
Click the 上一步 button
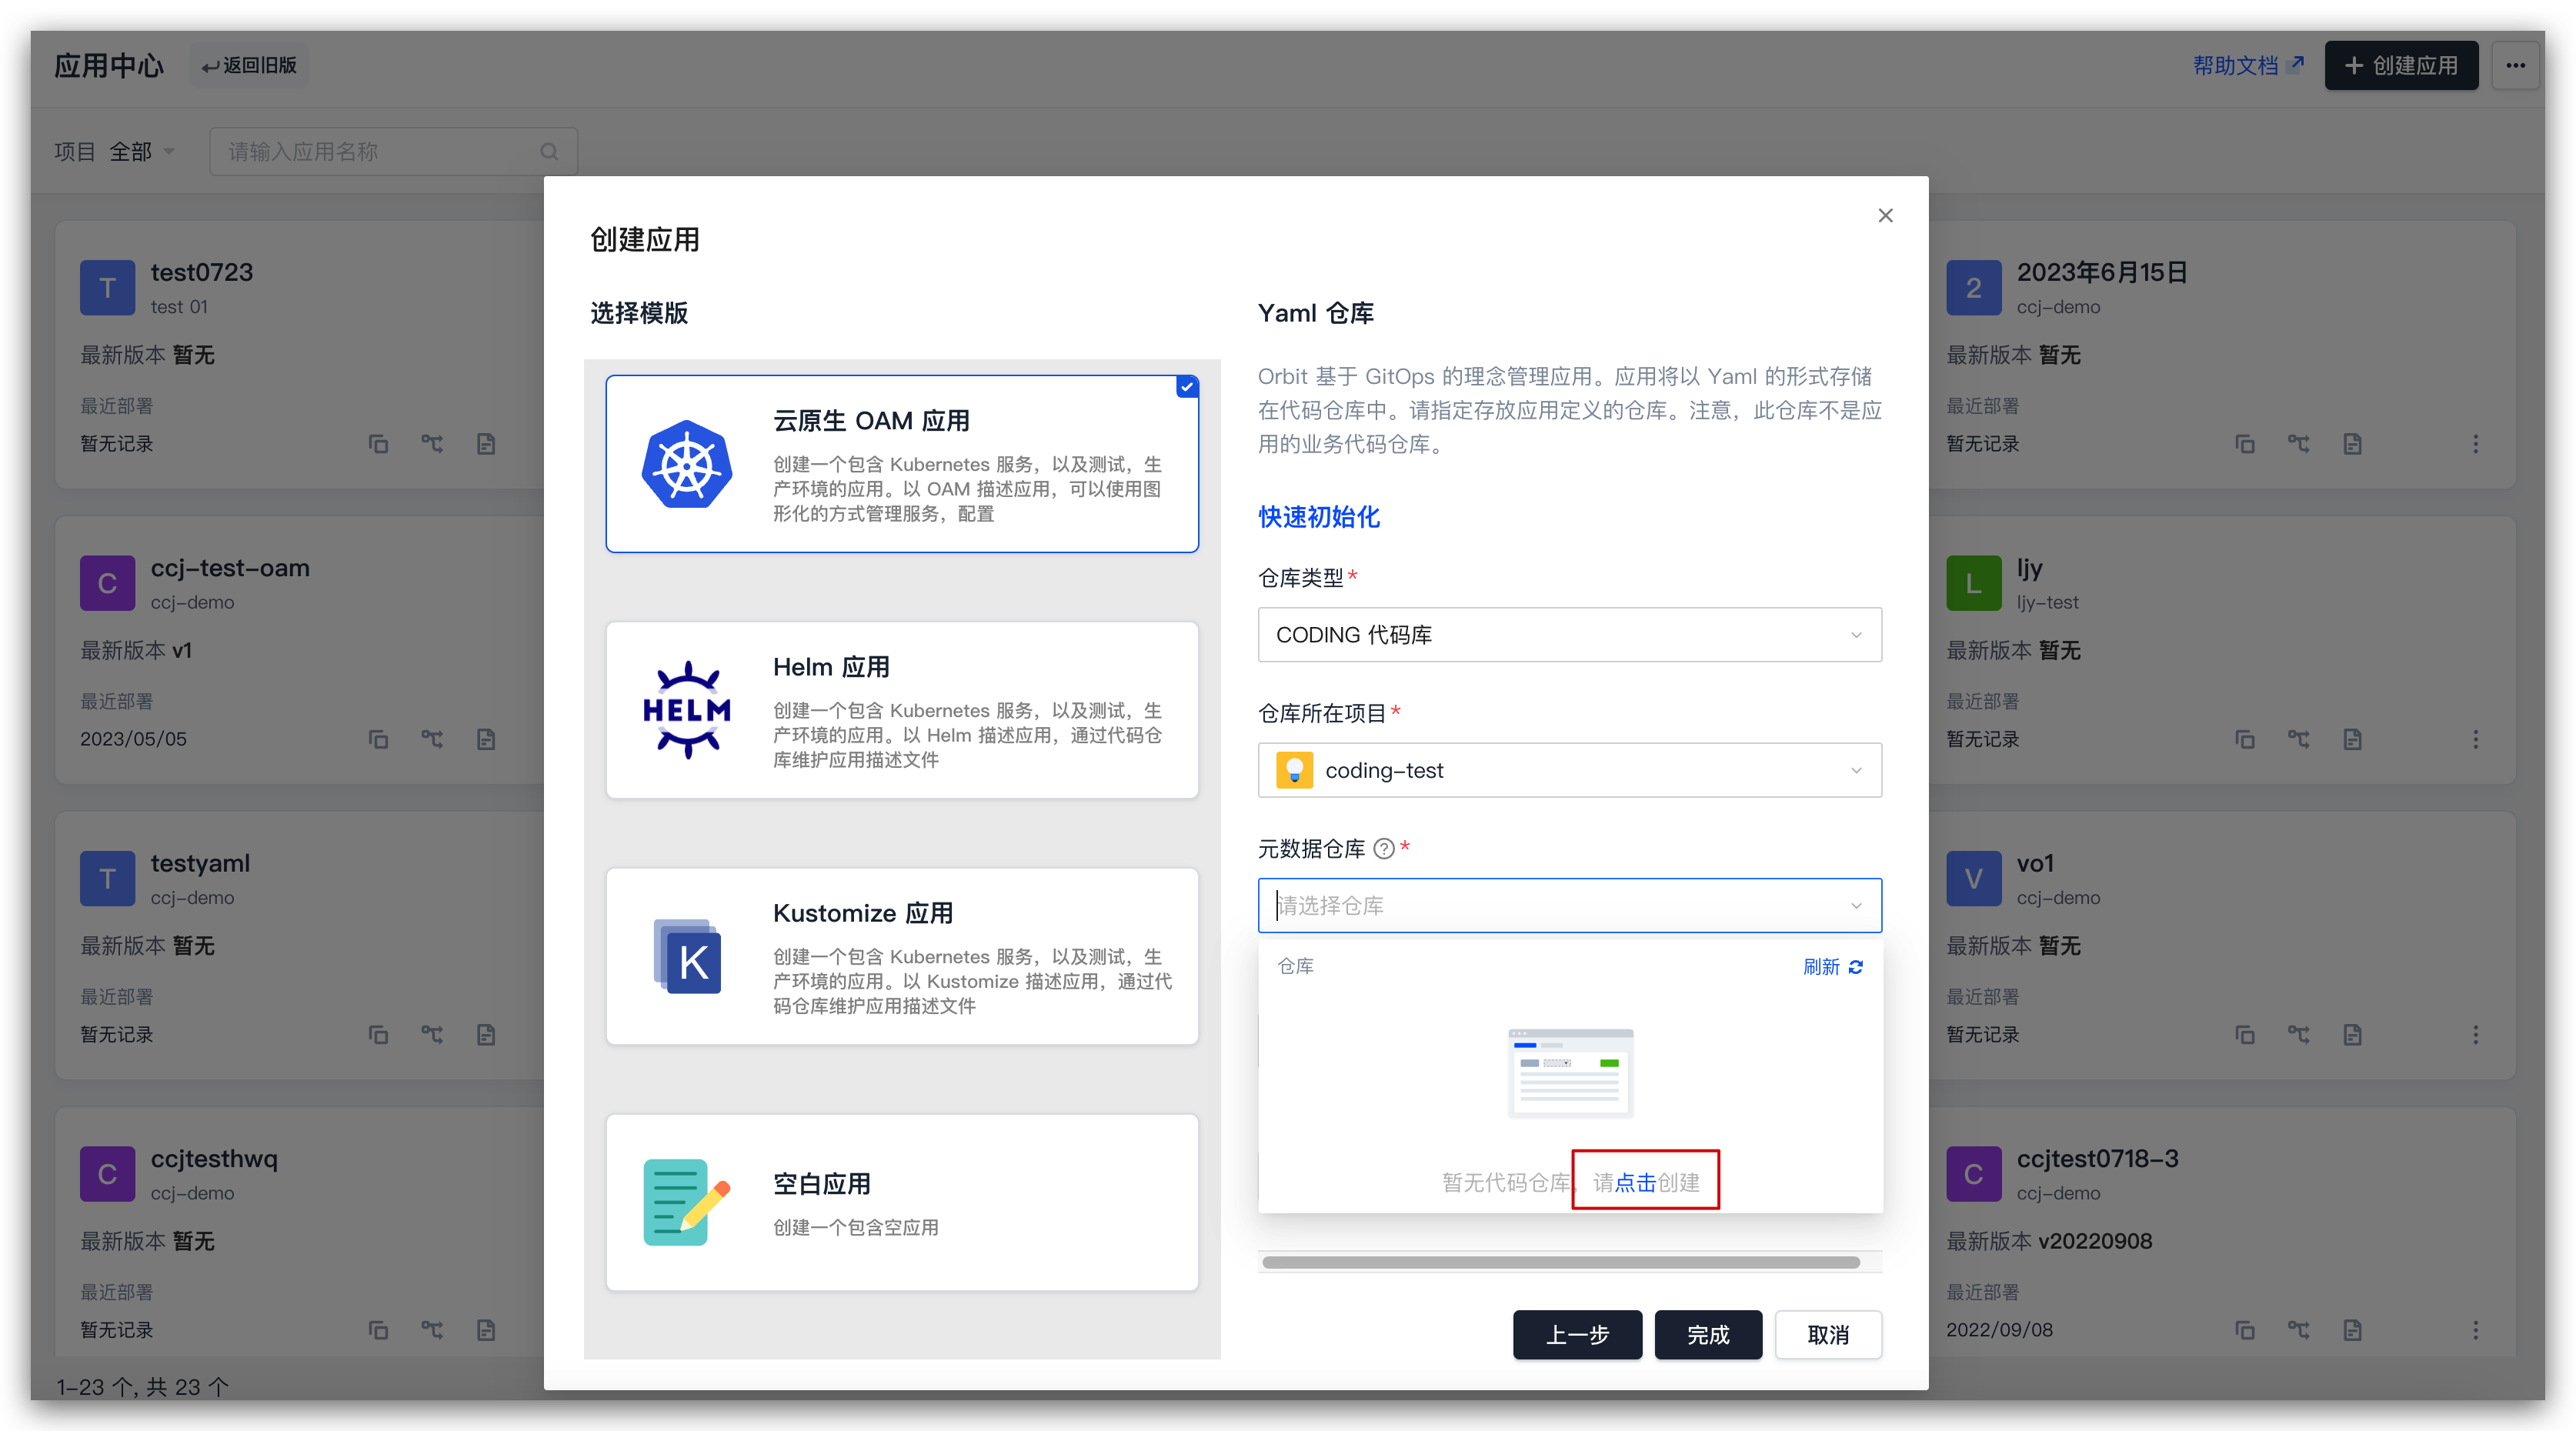tap(1577, 1335)
